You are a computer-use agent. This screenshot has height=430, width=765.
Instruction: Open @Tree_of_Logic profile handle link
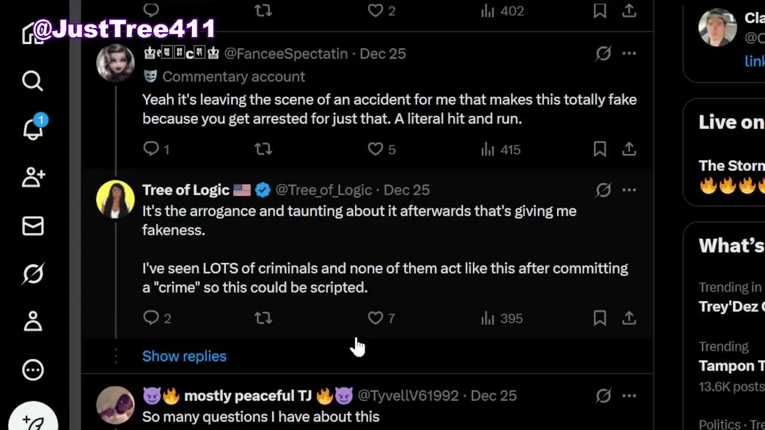click(323, 190)
